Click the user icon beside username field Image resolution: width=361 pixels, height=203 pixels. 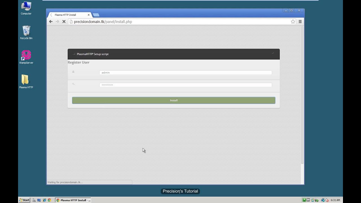pos(73,72)
